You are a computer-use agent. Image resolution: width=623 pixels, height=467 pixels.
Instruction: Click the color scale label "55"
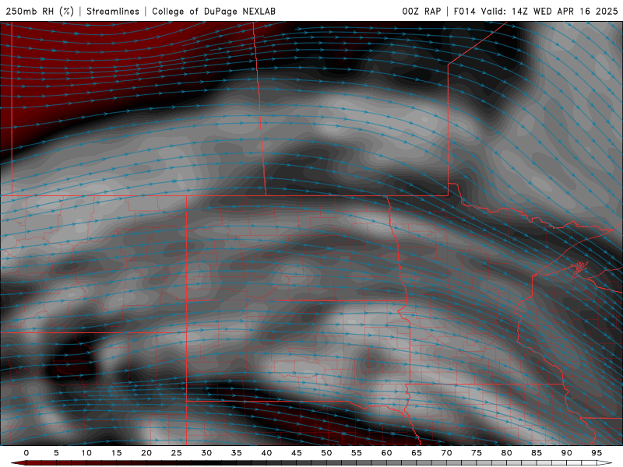pyautogui.click(x=357, y=453)
